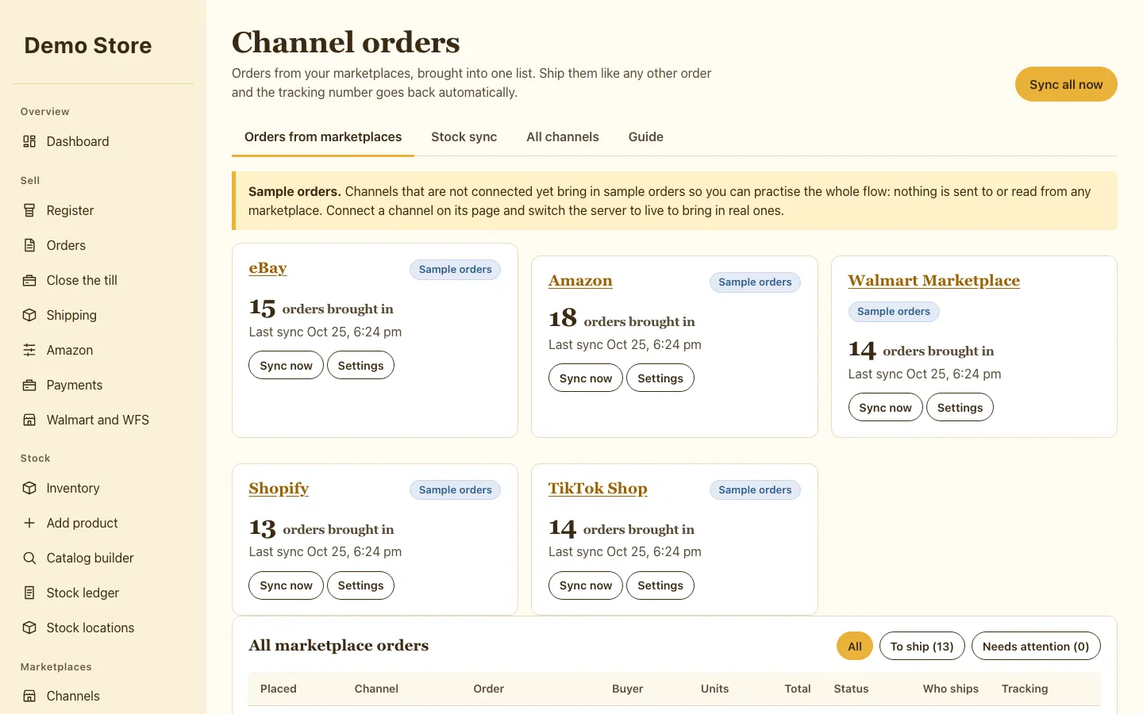The image size is (1143, 714).
Task: Sync now for Walmart Marketplace
Action: pyautogui.click(x=885, y=407)
